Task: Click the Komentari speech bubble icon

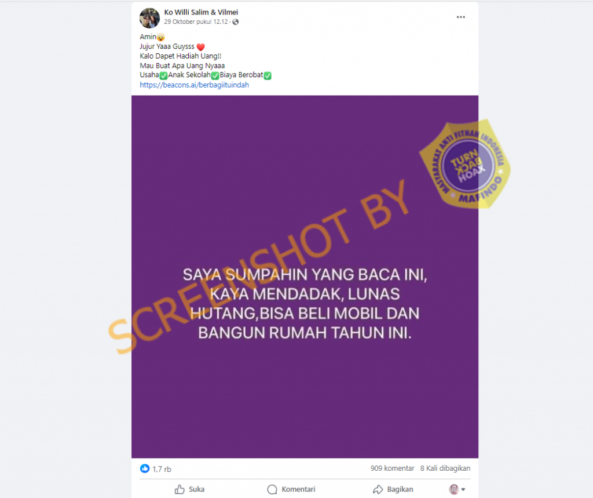Action: (272, 489)
